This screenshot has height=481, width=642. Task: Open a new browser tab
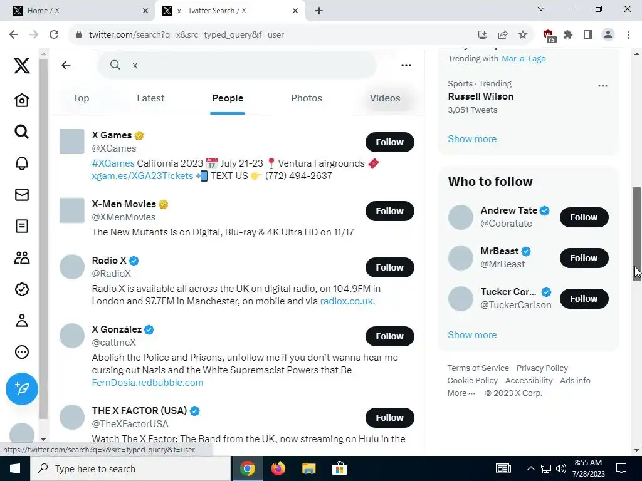pyautogui.click(x=319, y=11)
